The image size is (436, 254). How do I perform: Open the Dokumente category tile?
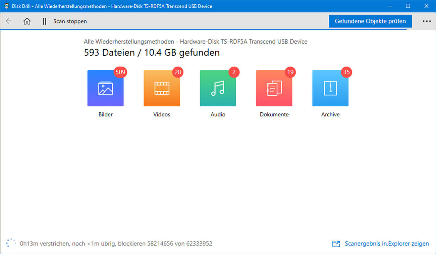(274, 88)
